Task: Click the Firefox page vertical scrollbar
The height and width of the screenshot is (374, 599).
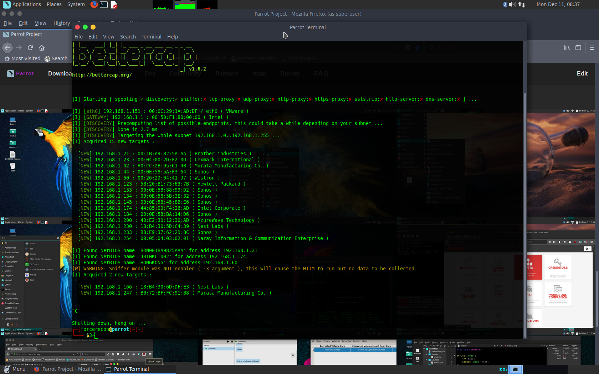Action: coord(597,299)
